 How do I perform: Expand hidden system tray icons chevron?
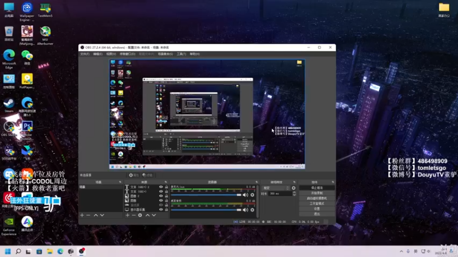coord(401,251)
